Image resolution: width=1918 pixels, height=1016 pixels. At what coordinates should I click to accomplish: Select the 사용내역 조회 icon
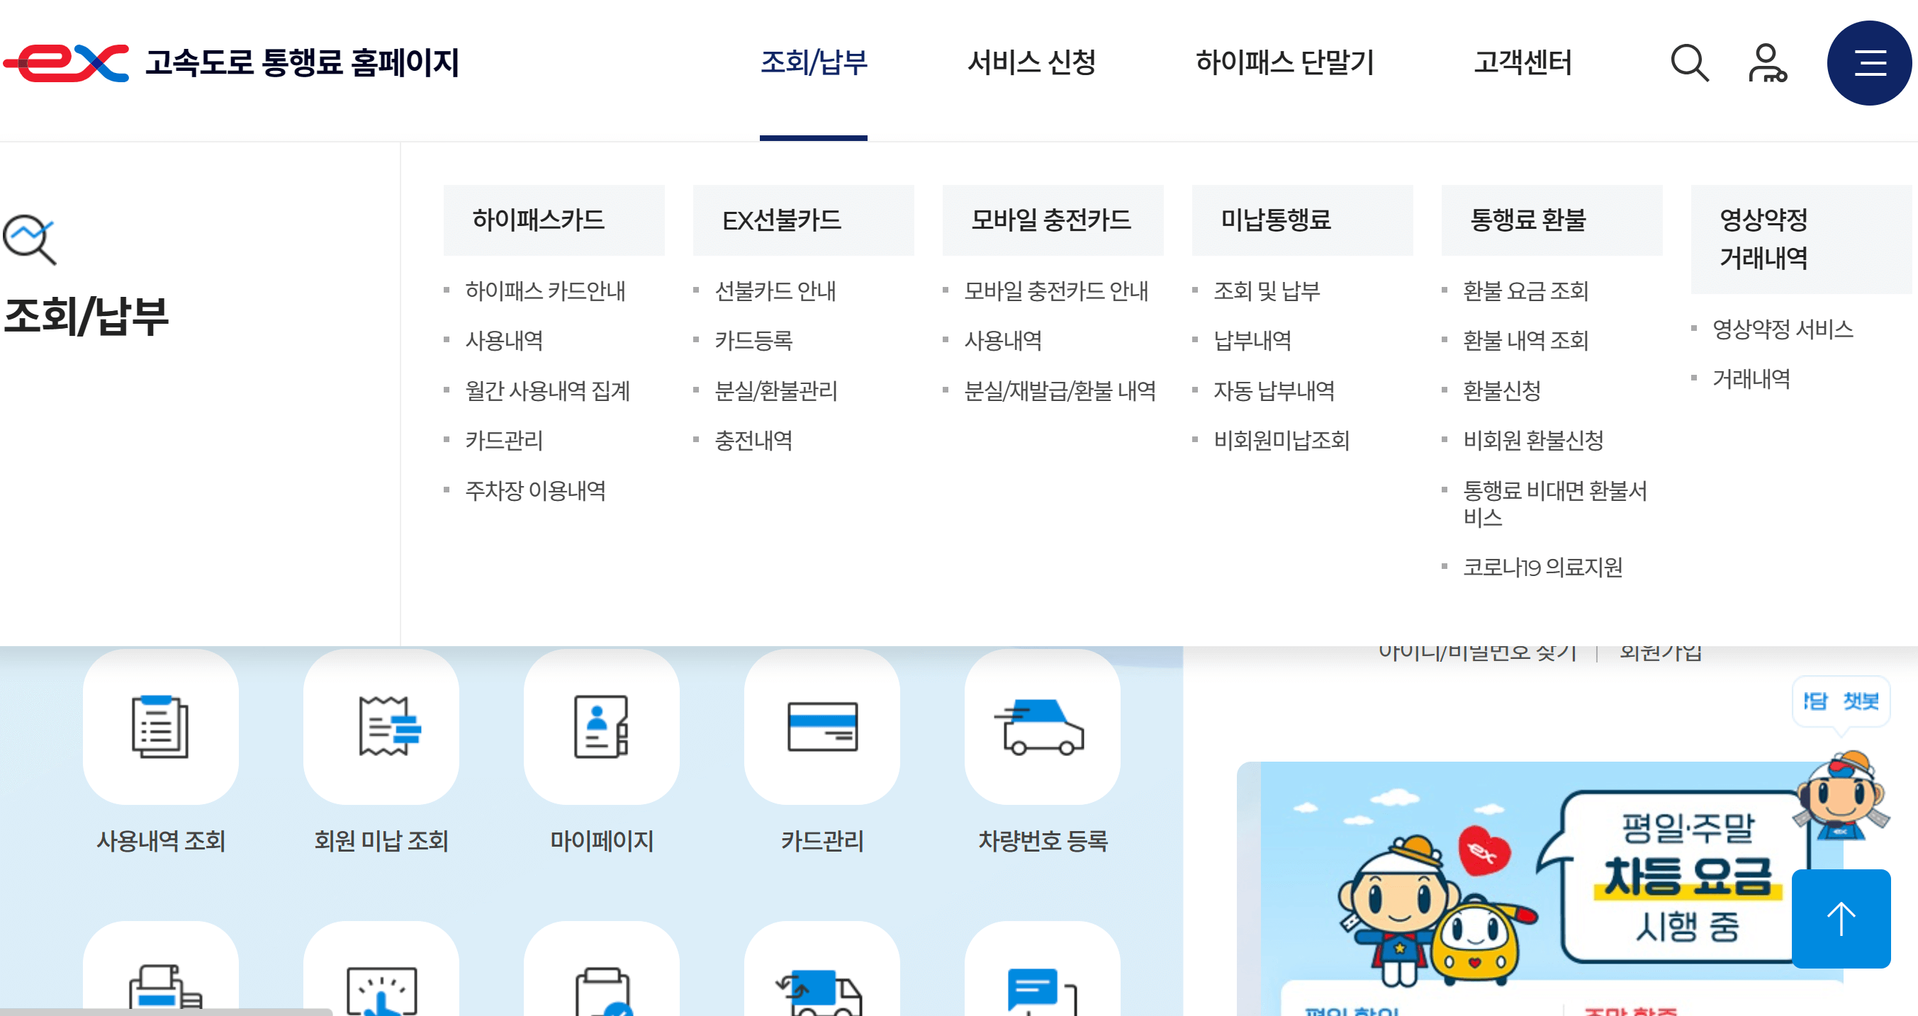click(160, 728)
